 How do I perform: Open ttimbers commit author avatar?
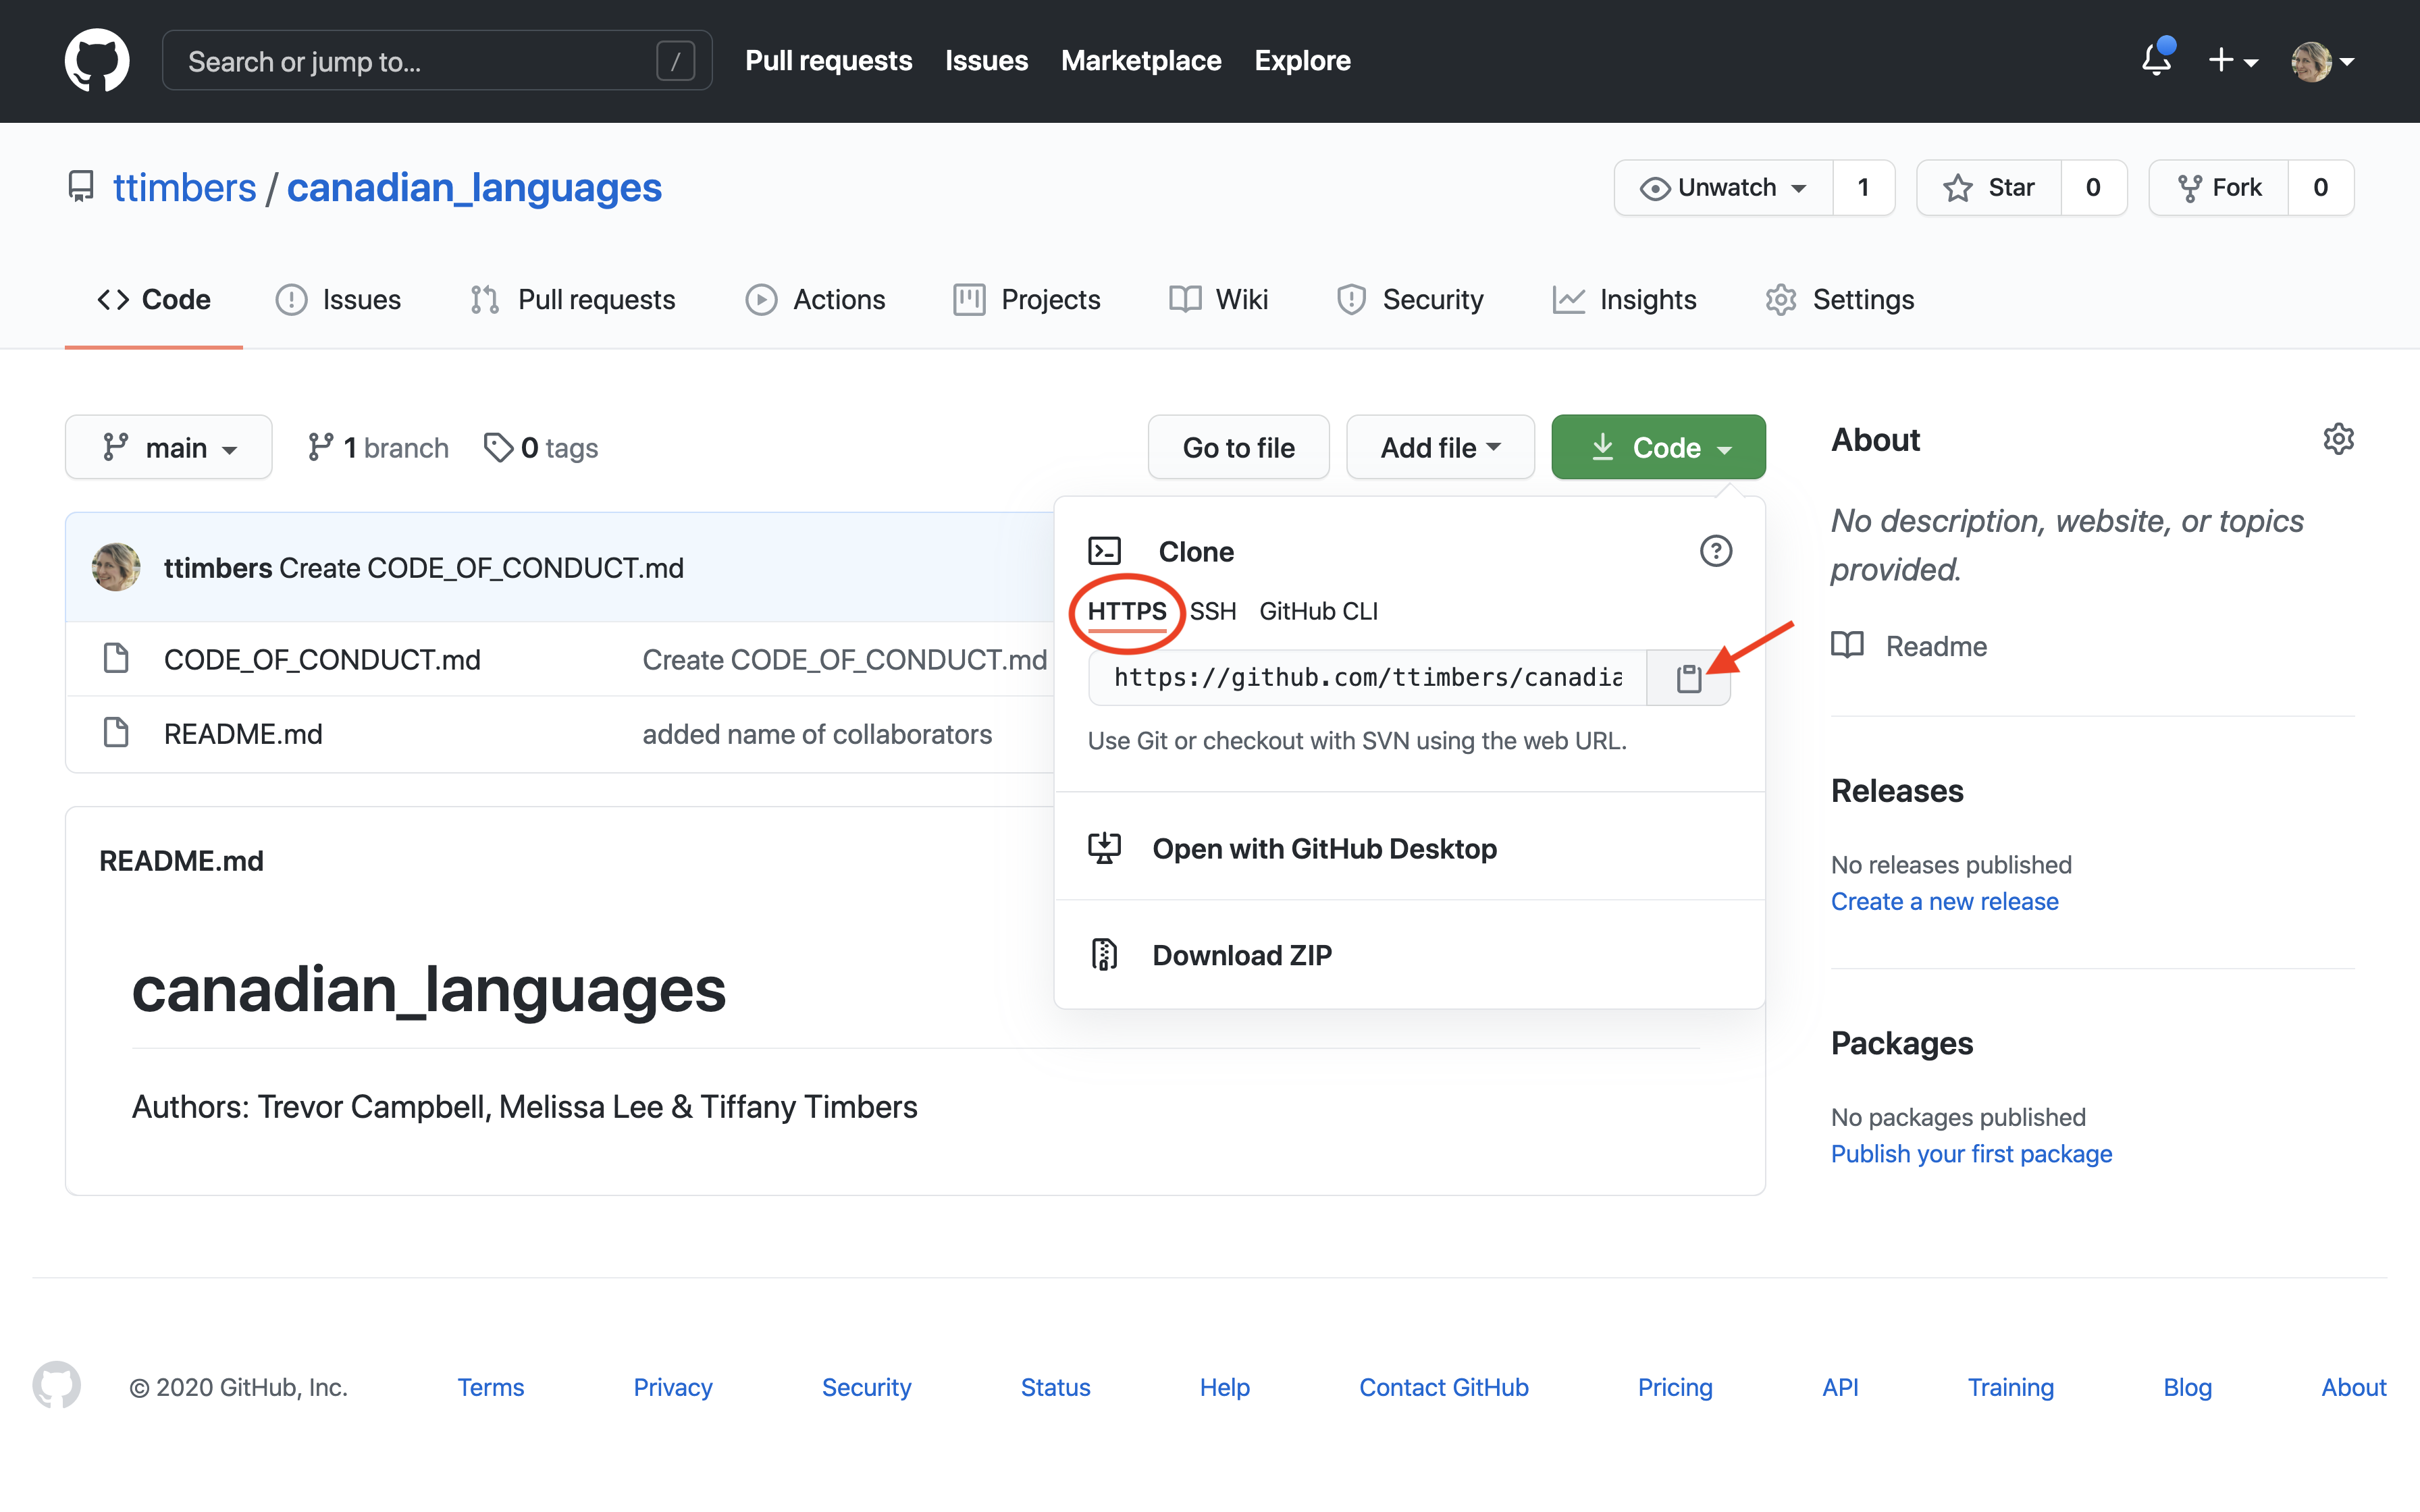(116, 567)
